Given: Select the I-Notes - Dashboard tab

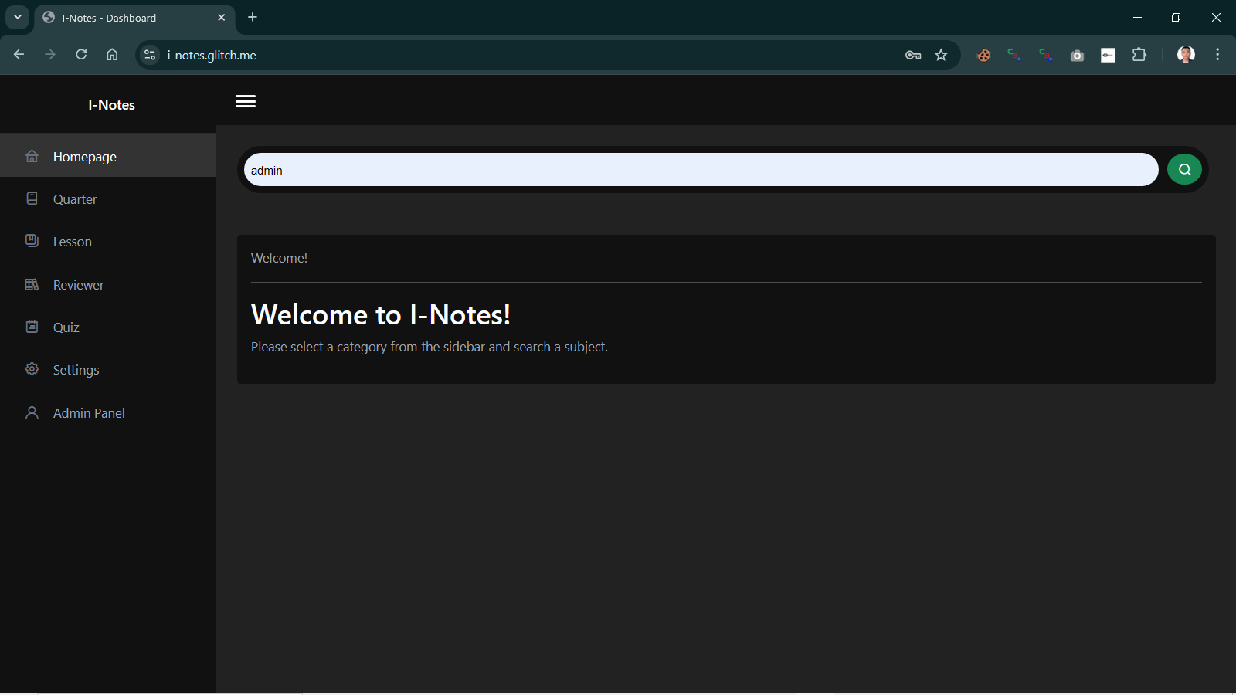Looking at the screenshot, I should (x=135, y=18).
